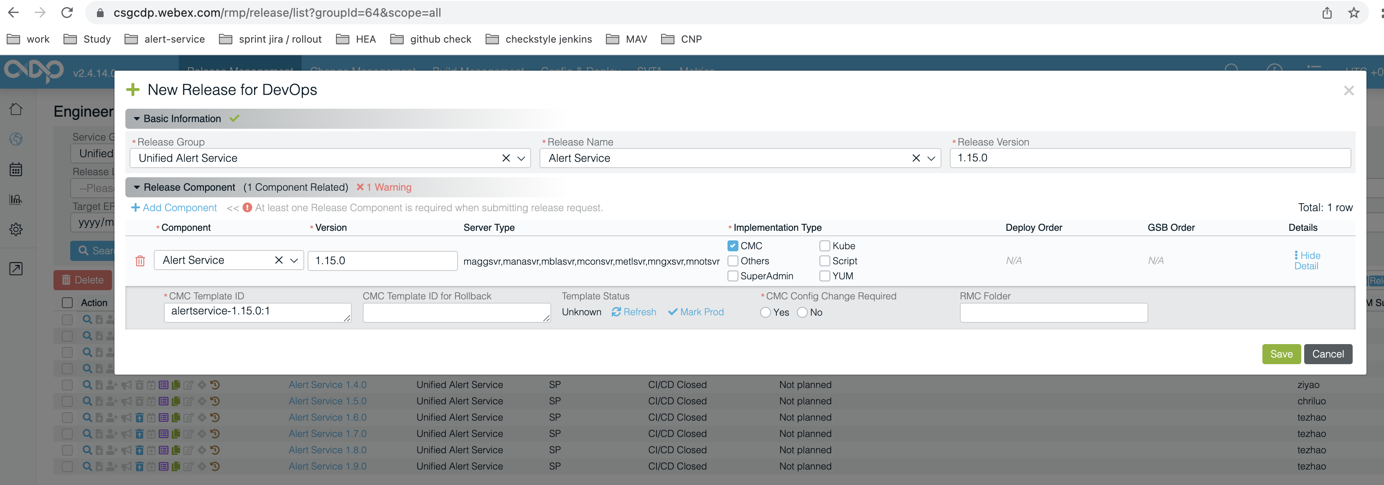Click purple list icon for Alert Service 1.5.0
Viewport: 1384px width, 485px height.
[x=163, y=401]
